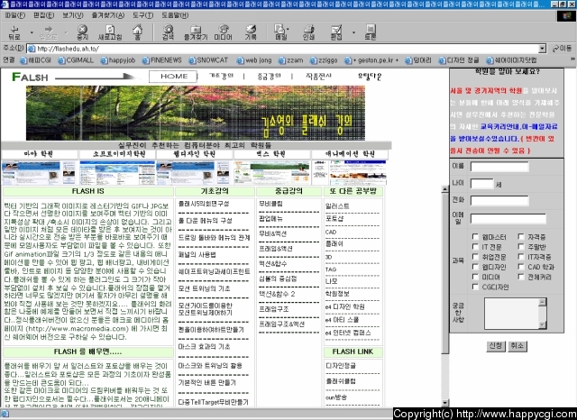
Task: Open the 파일(F) menu
Action: pos(15,15)
